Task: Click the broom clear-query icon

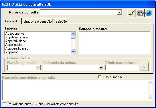Action: (x=131, y=13)
